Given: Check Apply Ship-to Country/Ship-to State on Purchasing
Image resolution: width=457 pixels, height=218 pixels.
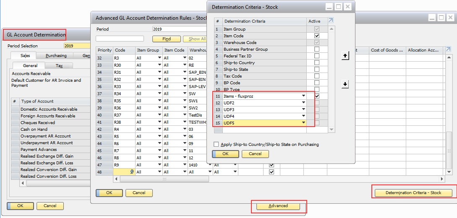Looking at the screenshot, I should tap(216, 145).
